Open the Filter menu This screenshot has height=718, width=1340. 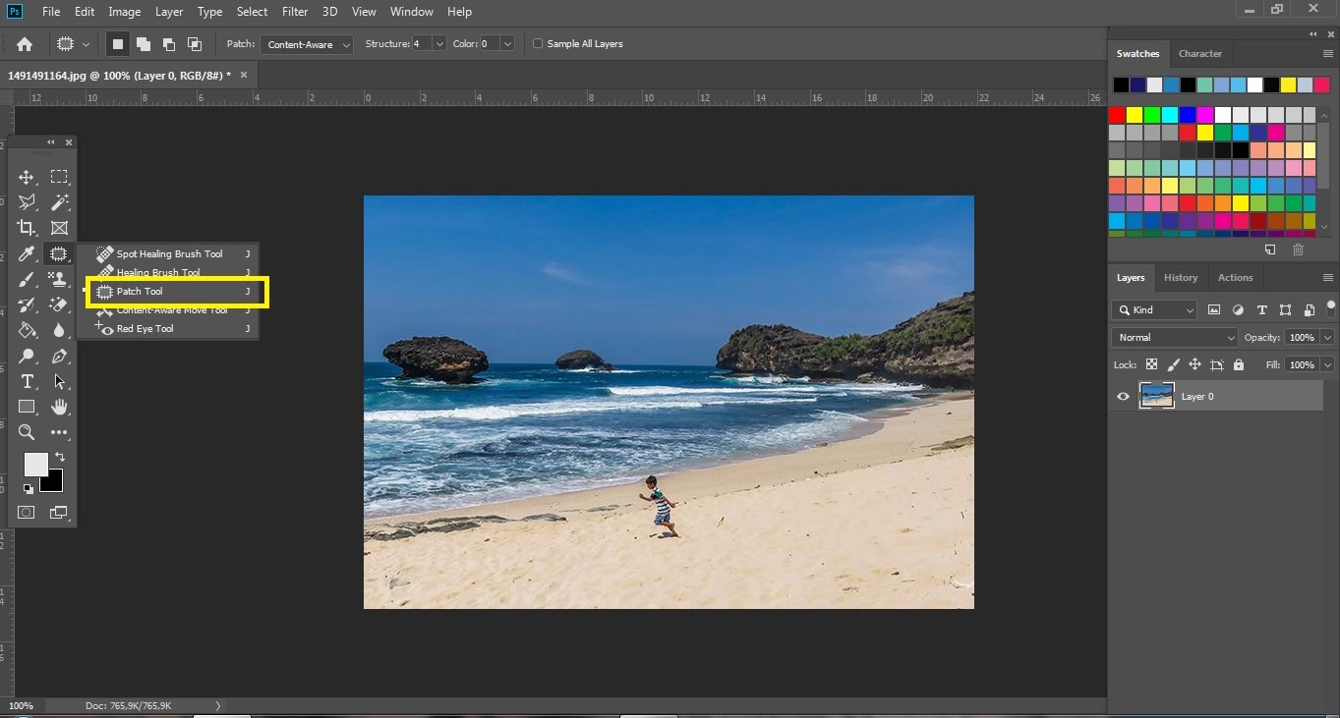[x=295, y=12]
